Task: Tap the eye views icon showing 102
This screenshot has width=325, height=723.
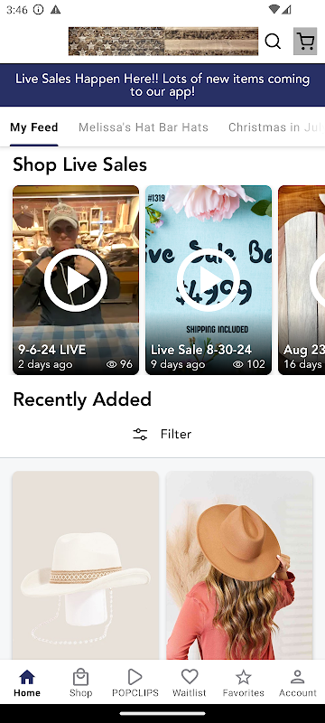Action: point(237,364)
